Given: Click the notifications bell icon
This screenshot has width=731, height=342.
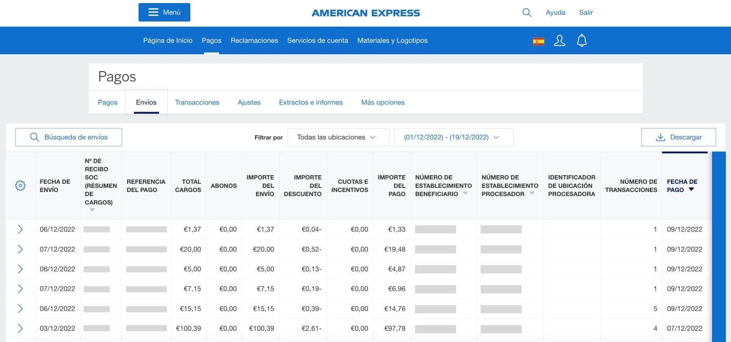Looking at the screenshot, I should tap(582, 41).
